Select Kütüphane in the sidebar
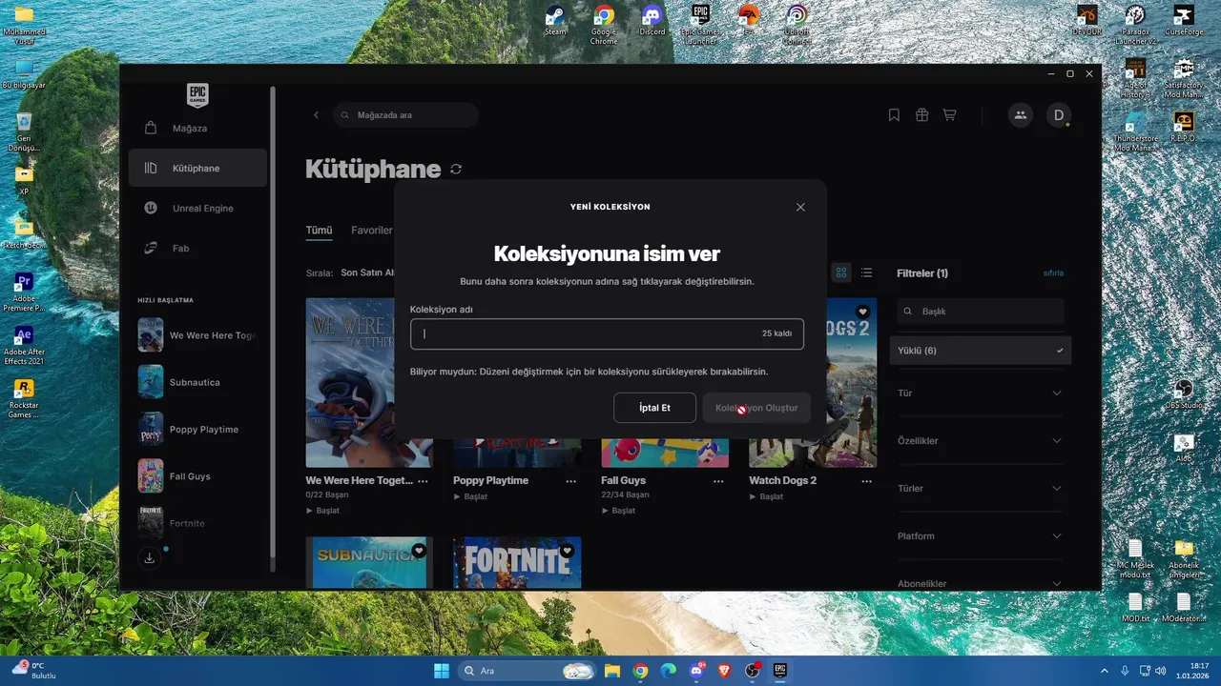The height and width of the screenshot is (686, 1221). point(197,168)
